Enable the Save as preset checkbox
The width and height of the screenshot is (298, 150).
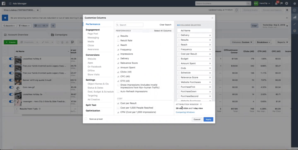pyautogui.click(x=86, y=119)
